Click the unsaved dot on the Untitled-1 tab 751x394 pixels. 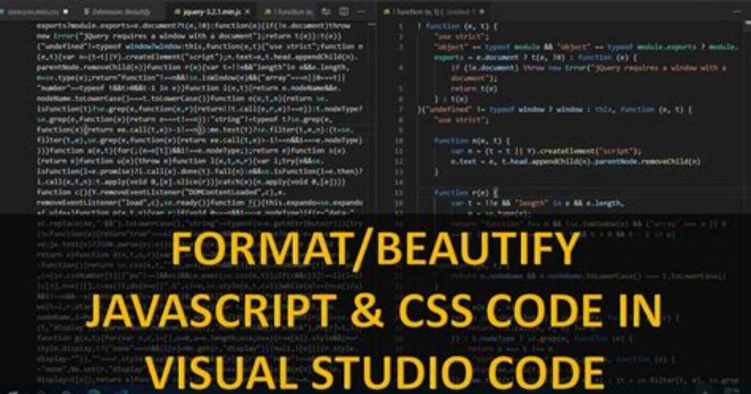(482, 11)
